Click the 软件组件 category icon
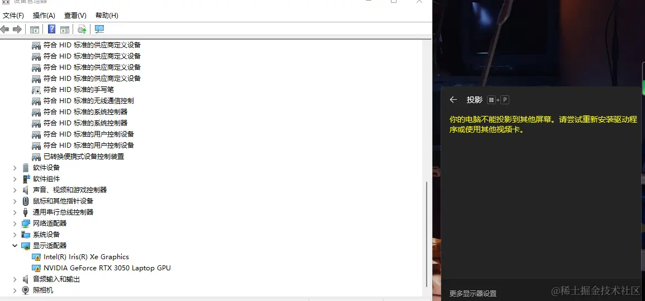 [26, 178]
